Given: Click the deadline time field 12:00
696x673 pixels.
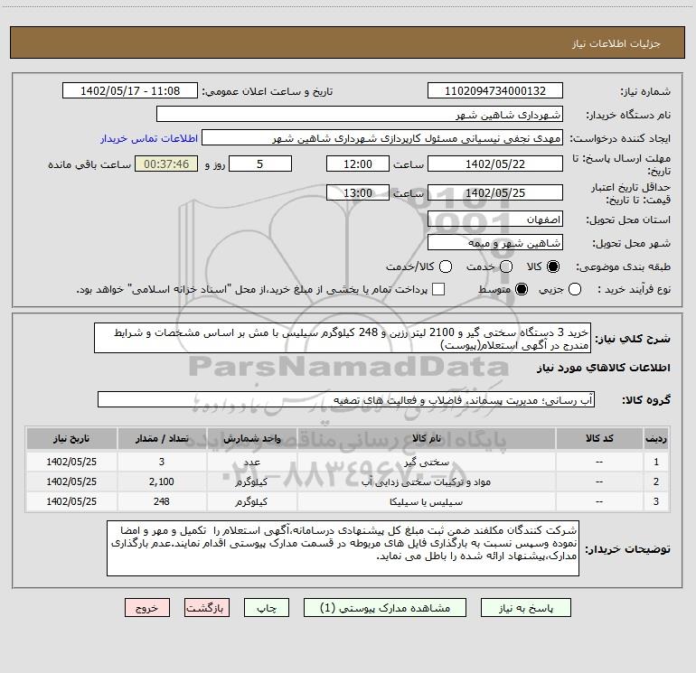Looking at the screenshot, I should (358, 164).
